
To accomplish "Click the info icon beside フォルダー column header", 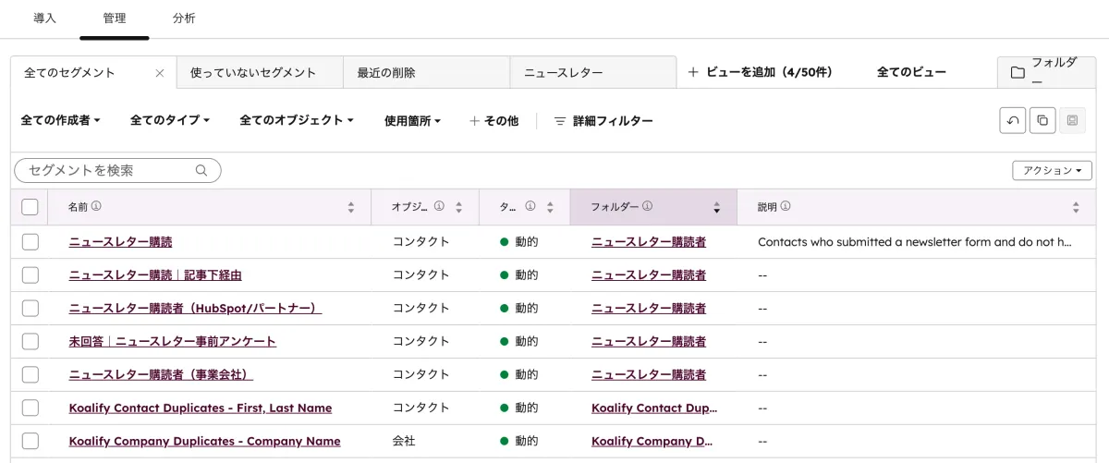I will point(647,206).
